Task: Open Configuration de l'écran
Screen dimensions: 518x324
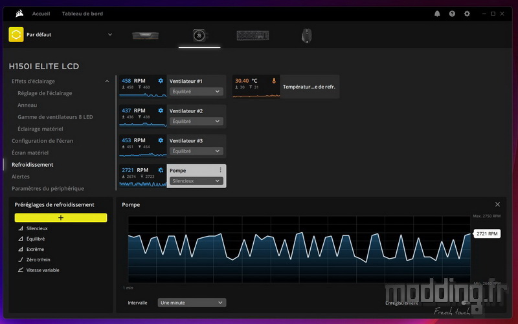Action: (42, 140)
